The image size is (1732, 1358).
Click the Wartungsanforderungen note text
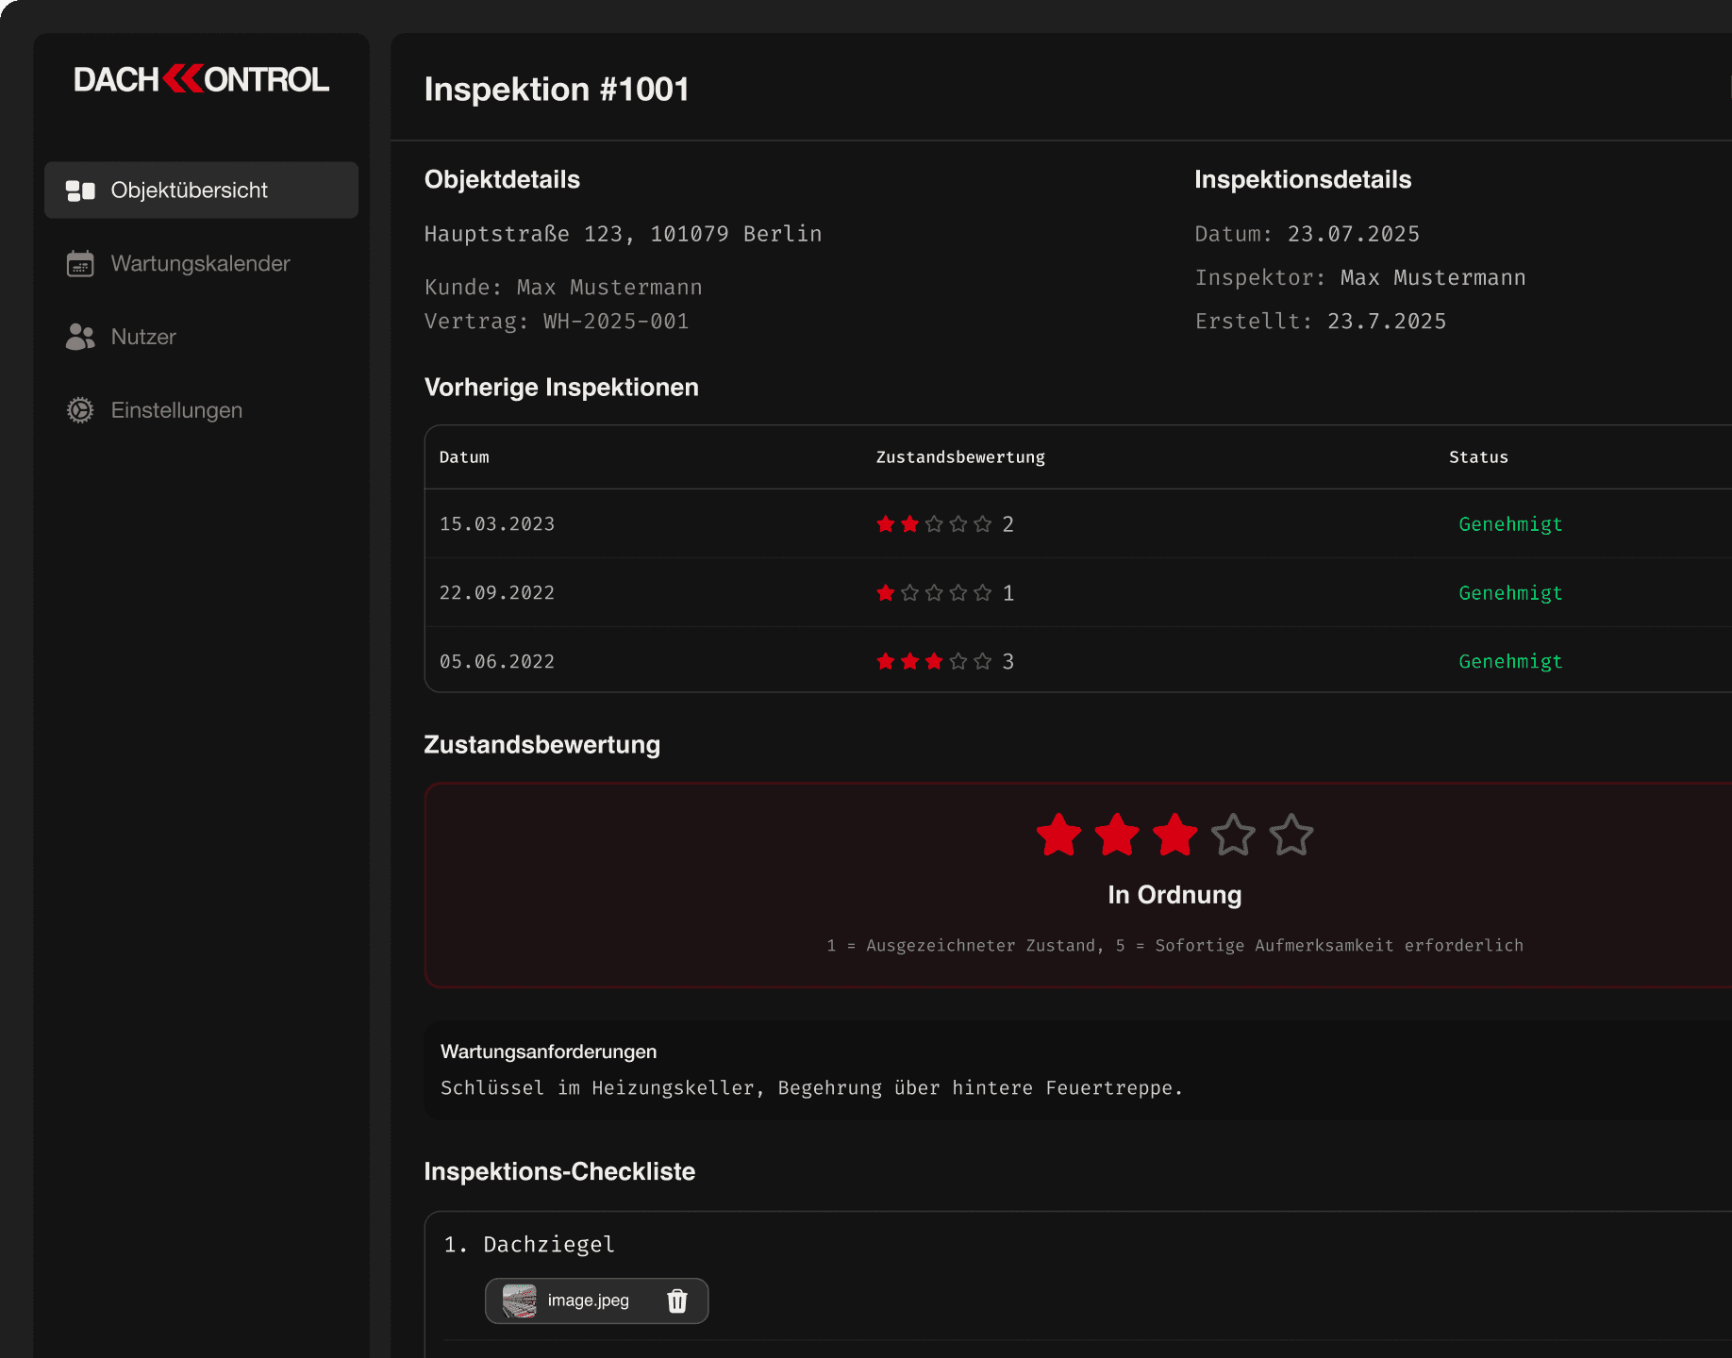click(x=811, y=1088)
